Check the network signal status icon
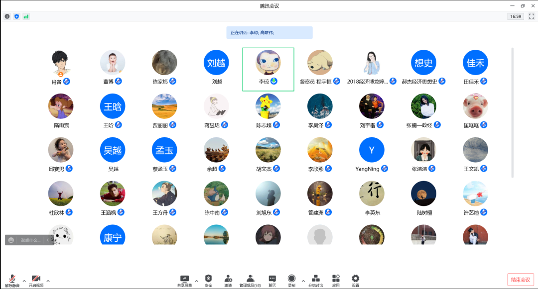 point(26,16)
